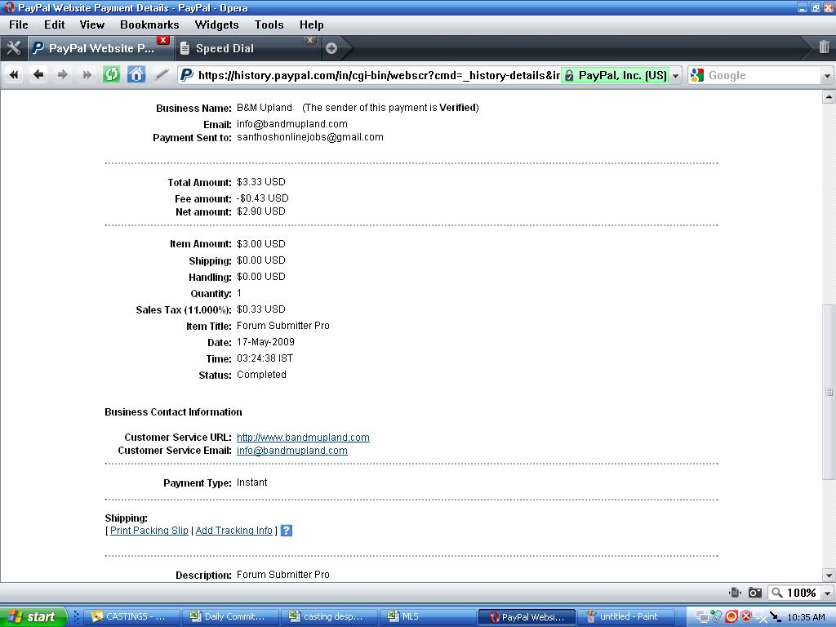Click in the Google search field
Image resolution: width=836 pixels, height=627 pixels.
(763, 76)
